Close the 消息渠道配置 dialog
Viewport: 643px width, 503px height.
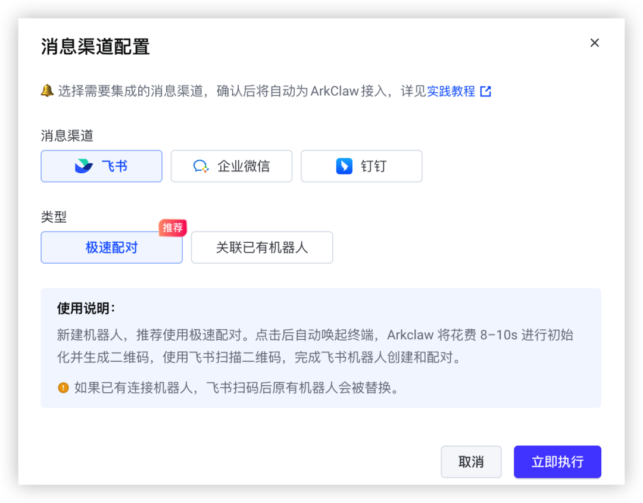click(x=594, y=43)
